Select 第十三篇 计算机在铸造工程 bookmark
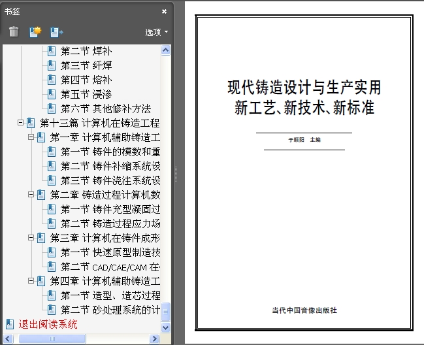Image resolution: width=424 pixels, height=345 pixels. (99, 123)
